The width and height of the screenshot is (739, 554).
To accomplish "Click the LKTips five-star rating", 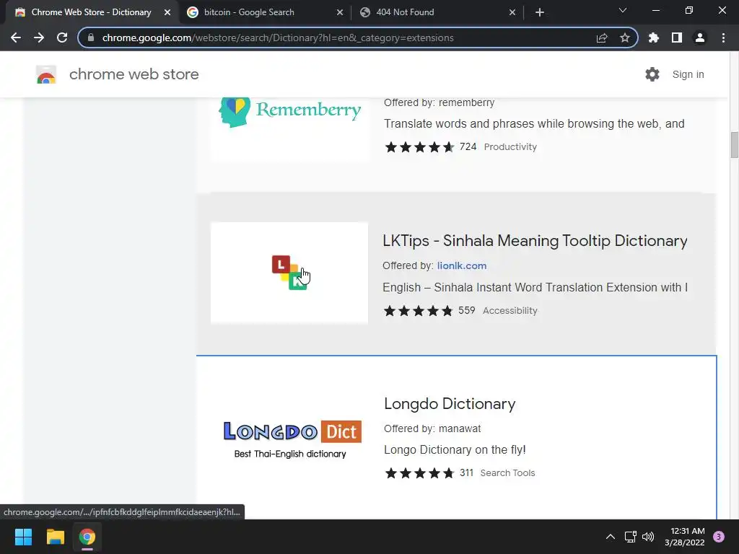I will pyautogui.click(x=418, y=311).
